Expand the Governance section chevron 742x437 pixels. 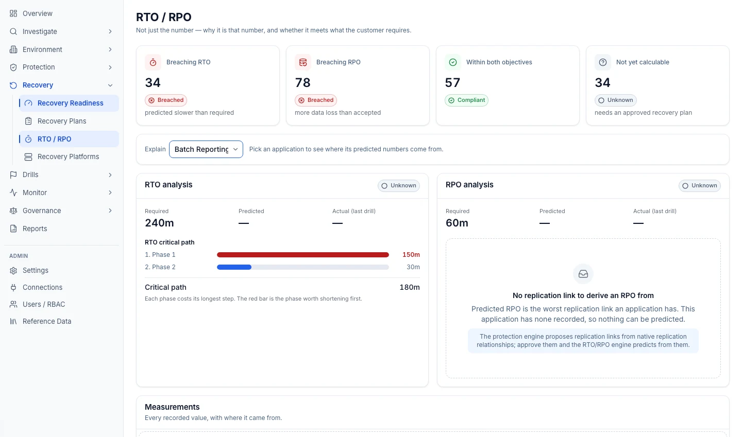pyautogui.click(x=110, y=211)
